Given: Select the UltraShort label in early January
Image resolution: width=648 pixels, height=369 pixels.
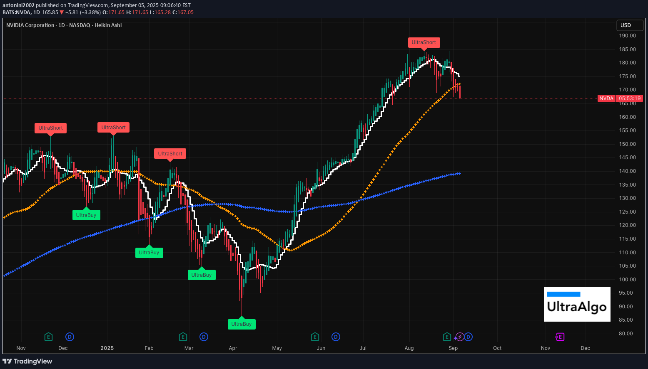Looking at the screenshot, I should click(x=113, y=128).
